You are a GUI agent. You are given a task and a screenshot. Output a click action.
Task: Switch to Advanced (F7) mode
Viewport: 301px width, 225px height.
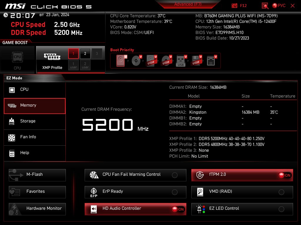(x=188, y=4)
